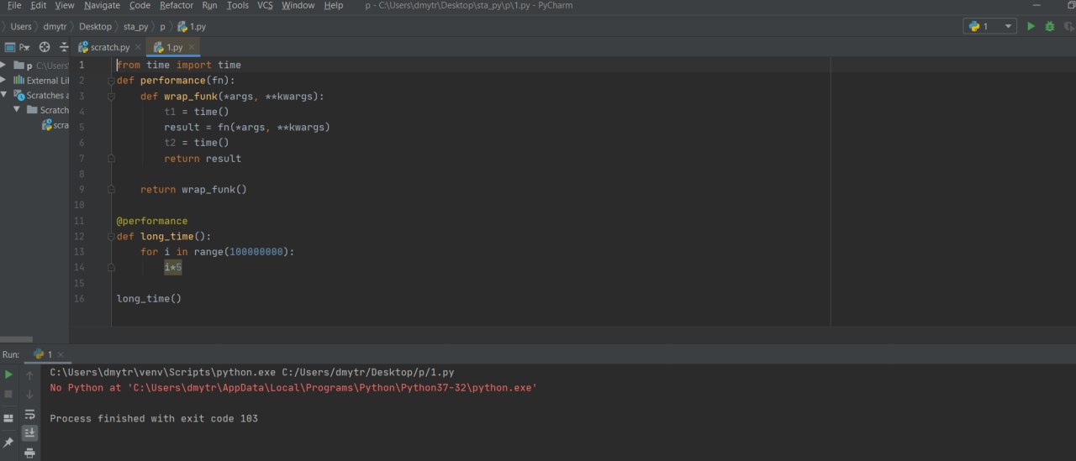Click the red 'No Python at' error line
1076x461 pixels.
coord(293,388)
